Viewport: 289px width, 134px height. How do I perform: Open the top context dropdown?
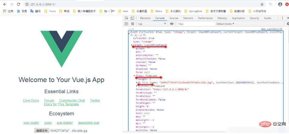coord(152,24)
